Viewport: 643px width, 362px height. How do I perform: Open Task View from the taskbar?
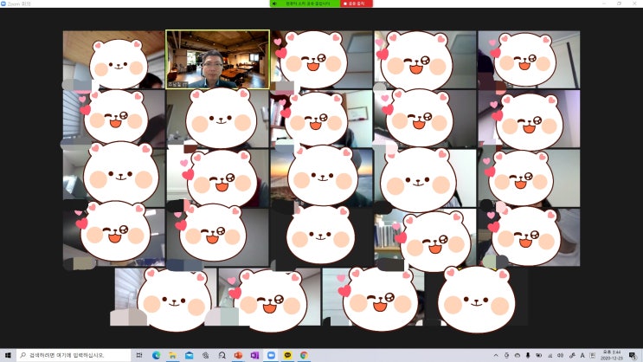(139, 355)
